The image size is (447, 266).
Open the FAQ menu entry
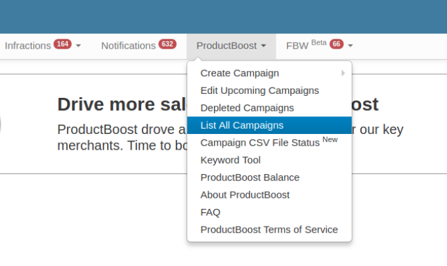[x=210, y=212]
